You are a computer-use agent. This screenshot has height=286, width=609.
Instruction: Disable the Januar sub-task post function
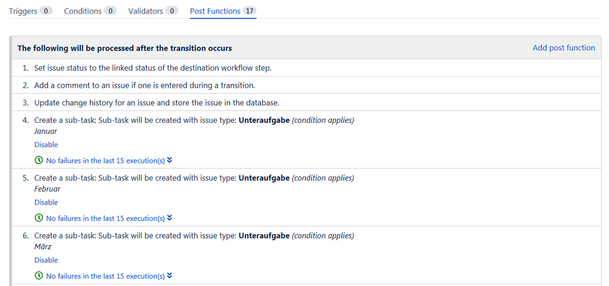tap(46, 145)
